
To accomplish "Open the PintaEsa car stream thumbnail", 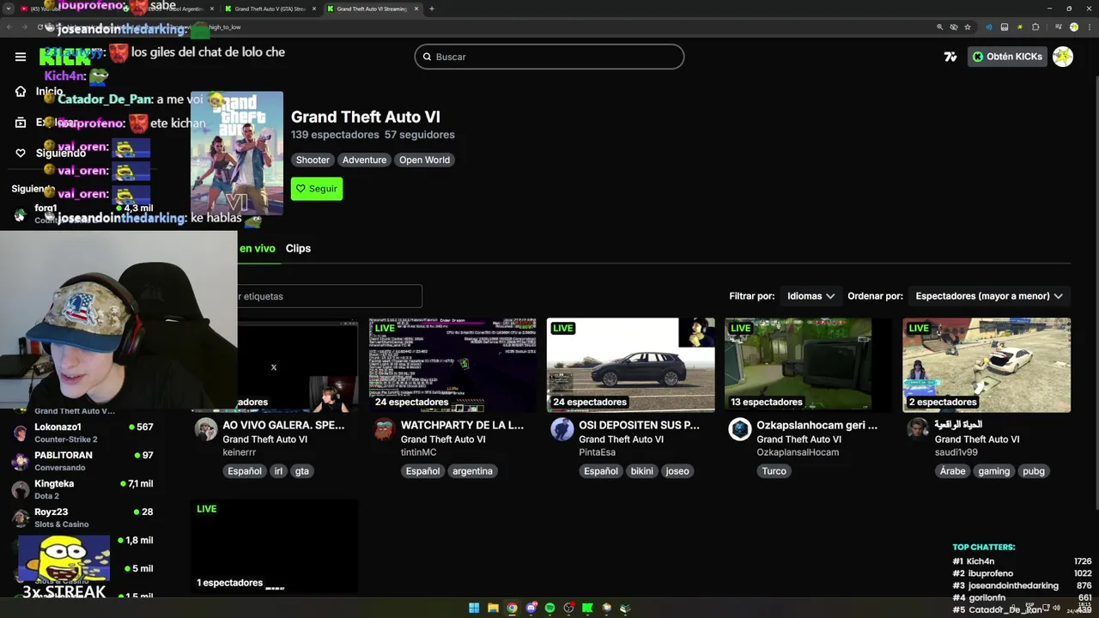I will pos(630,366).
